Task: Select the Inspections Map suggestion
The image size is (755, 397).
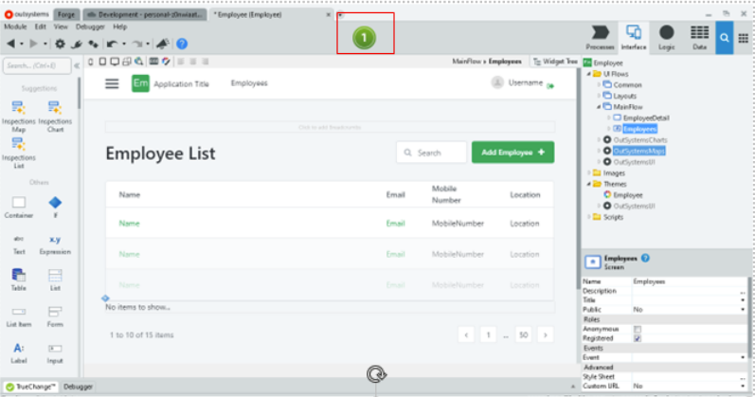Action: [18, 117]
